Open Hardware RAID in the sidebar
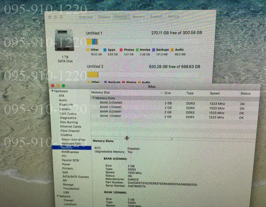Image resolution: width=266 pixels, height=207 pixels. pyautogui.click(x=71, y=144)
